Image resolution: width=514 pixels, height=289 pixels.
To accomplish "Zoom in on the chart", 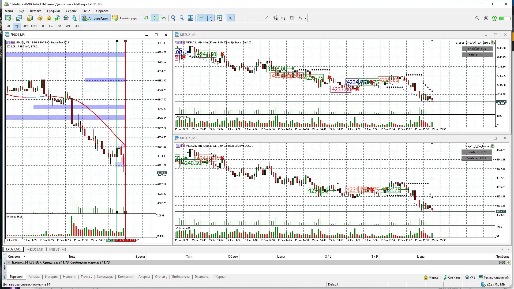I will [x=173, y=18].
